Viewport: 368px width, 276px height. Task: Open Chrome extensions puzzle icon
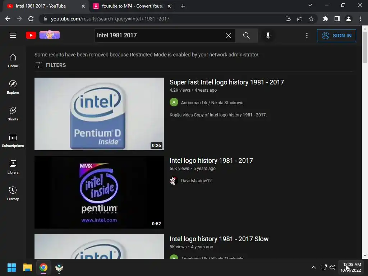coord(325,19)
